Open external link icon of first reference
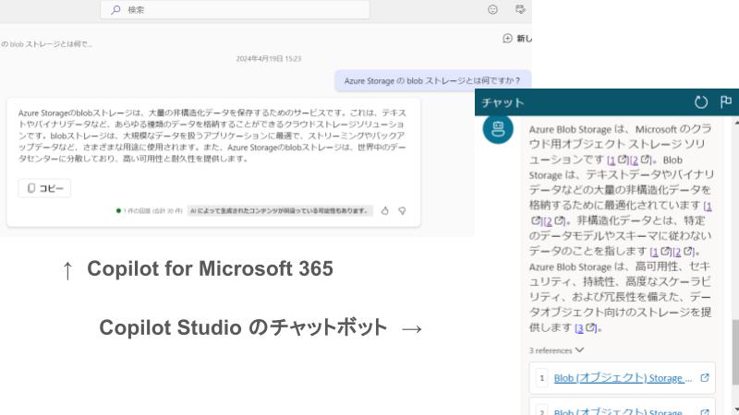Screen dimensions: 739x415 tap(705, 378)
